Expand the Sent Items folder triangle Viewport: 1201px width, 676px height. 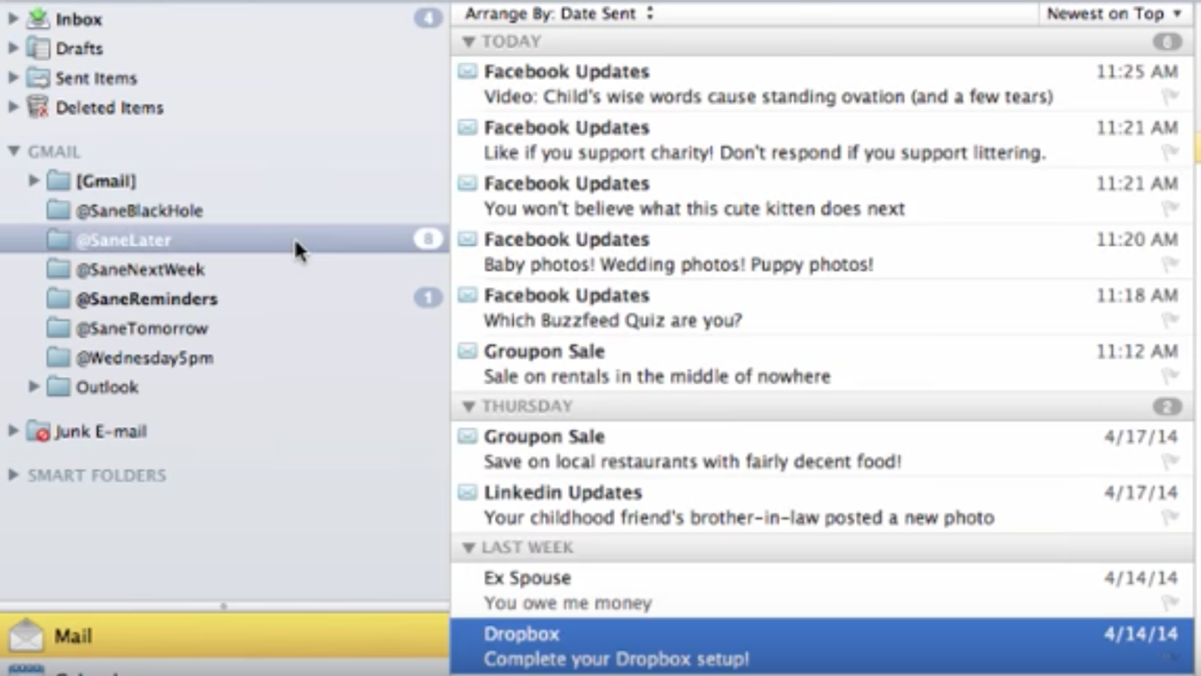coord(13,77)
